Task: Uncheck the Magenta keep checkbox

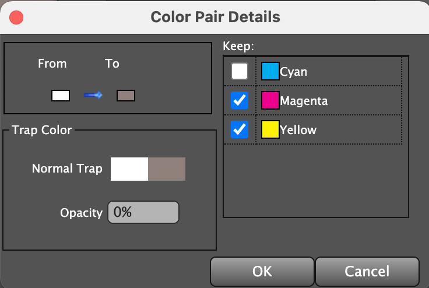Action: [240, 101]
